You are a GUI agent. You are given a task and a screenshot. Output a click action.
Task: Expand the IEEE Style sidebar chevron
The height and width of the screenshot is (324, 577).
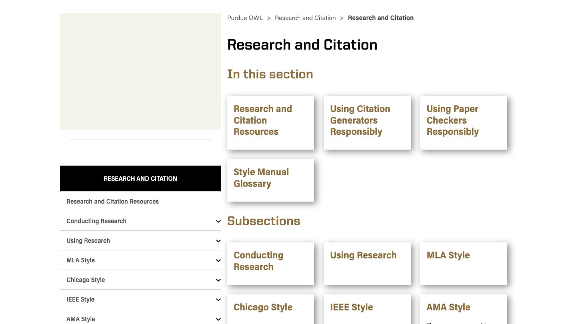coord(218,300)
